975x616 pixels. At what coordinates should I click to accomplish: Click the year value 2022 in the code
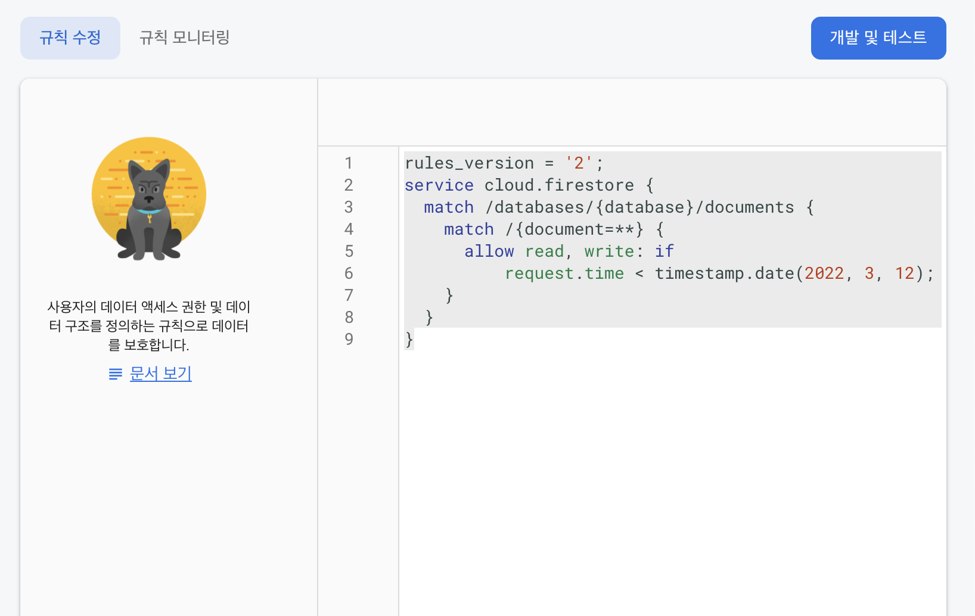click(x=824, y=273)
